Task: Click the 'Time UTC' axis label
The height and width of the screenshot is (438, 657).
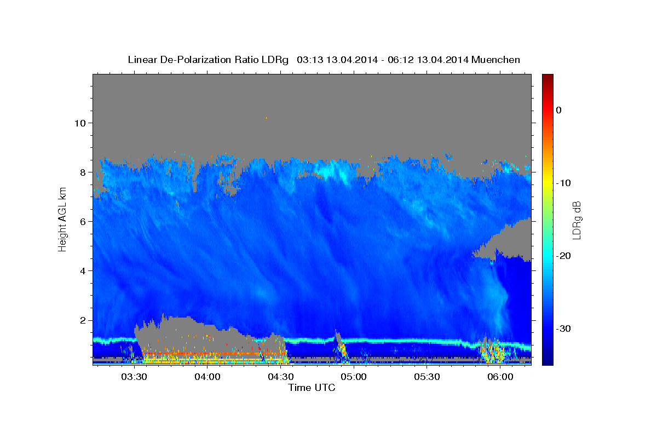Action: click(x=312, y=388)
